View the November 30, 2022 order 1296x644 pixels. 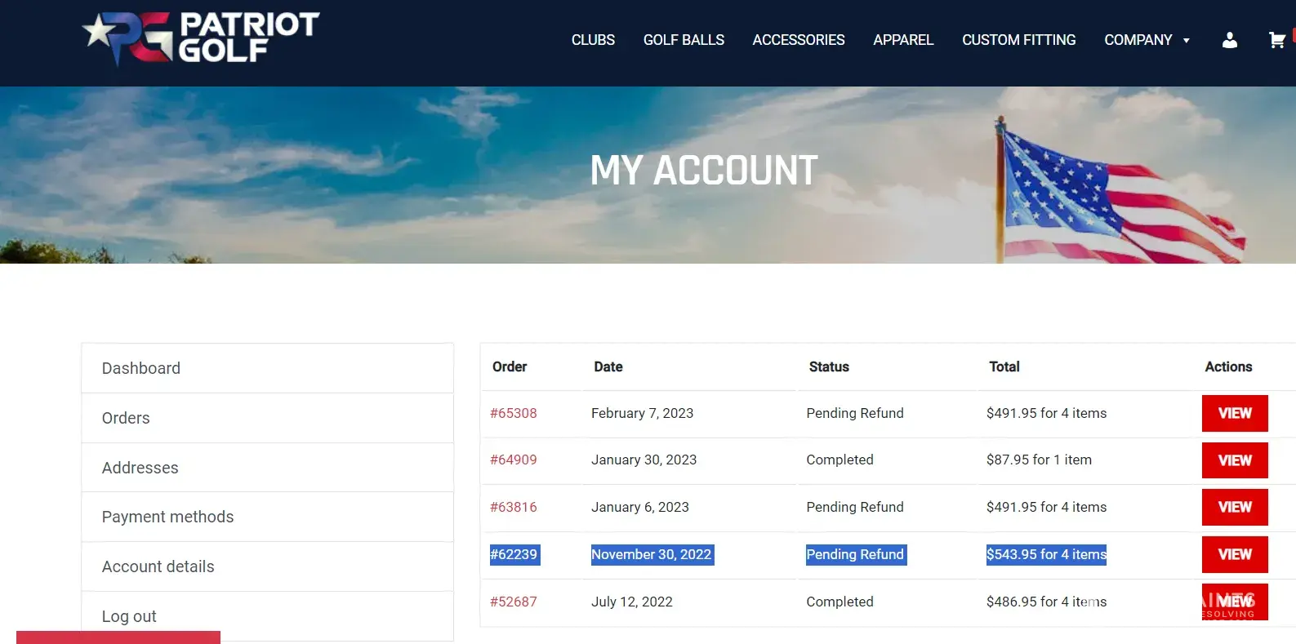pos(1234,554)
